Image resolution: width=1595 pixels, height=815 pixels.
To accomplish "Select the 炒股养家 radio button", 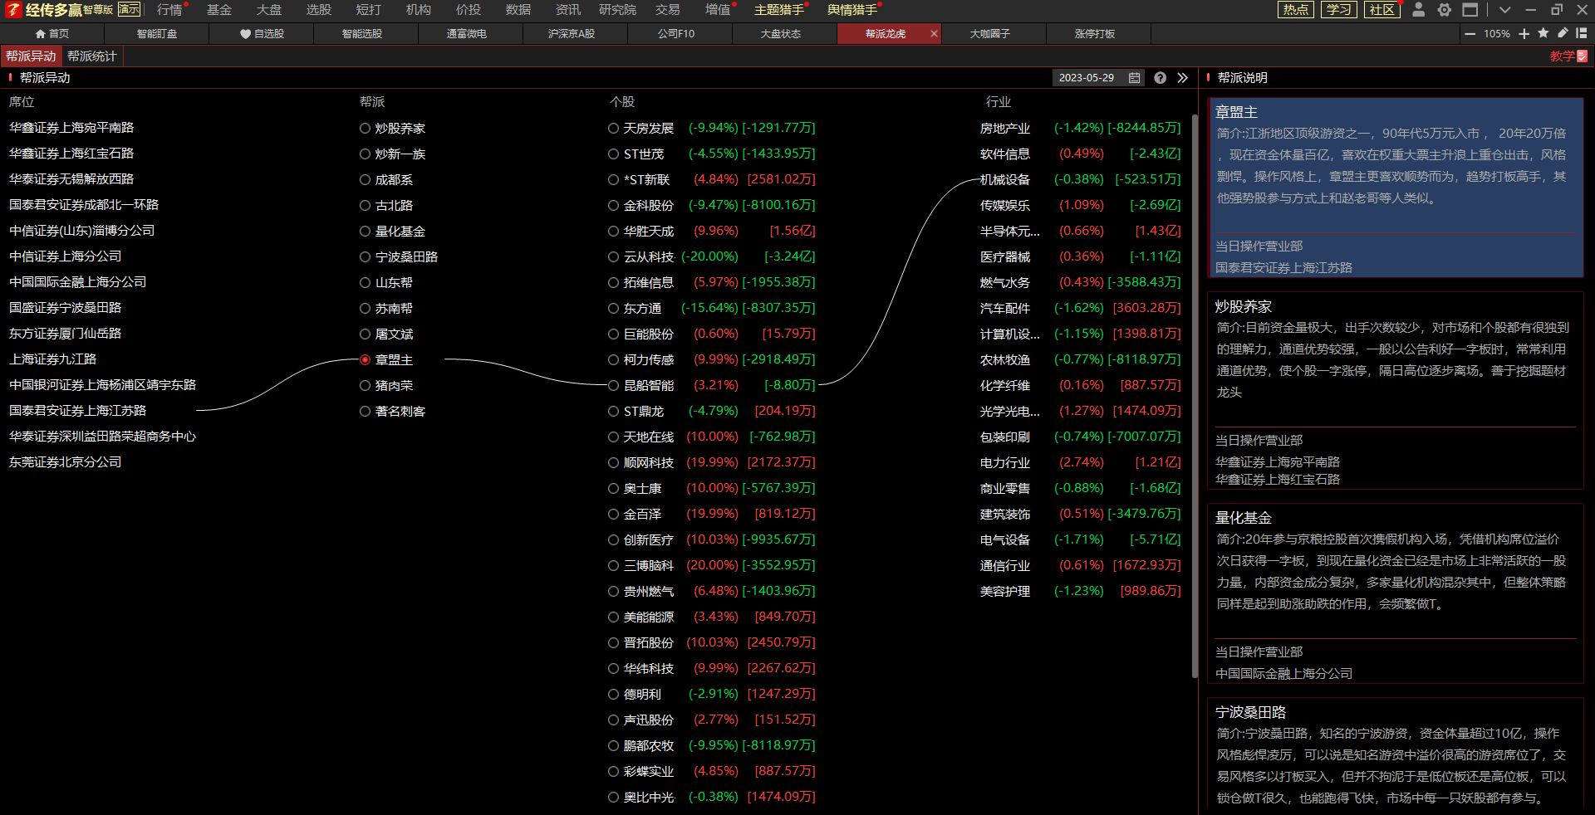I will tap(365, 129).
